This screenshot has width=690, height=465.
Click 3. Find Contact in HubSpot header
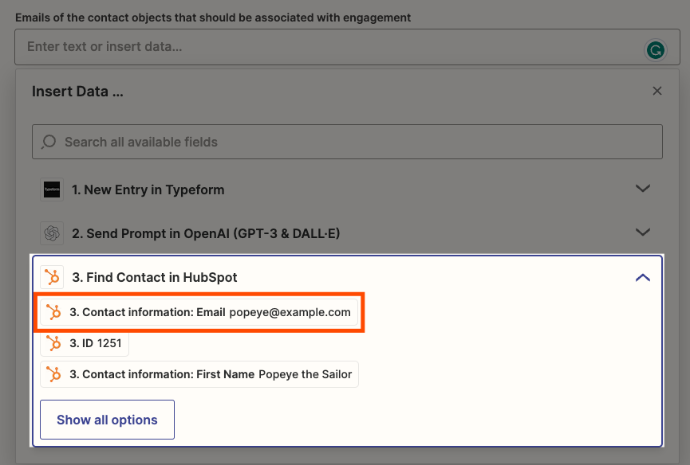pyautogui.click(x=347, y=277)
